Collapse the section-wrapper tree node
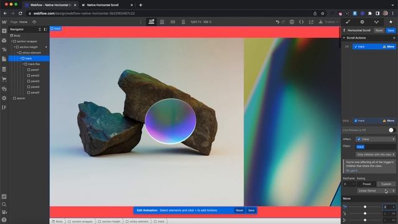 click(11, 42)
